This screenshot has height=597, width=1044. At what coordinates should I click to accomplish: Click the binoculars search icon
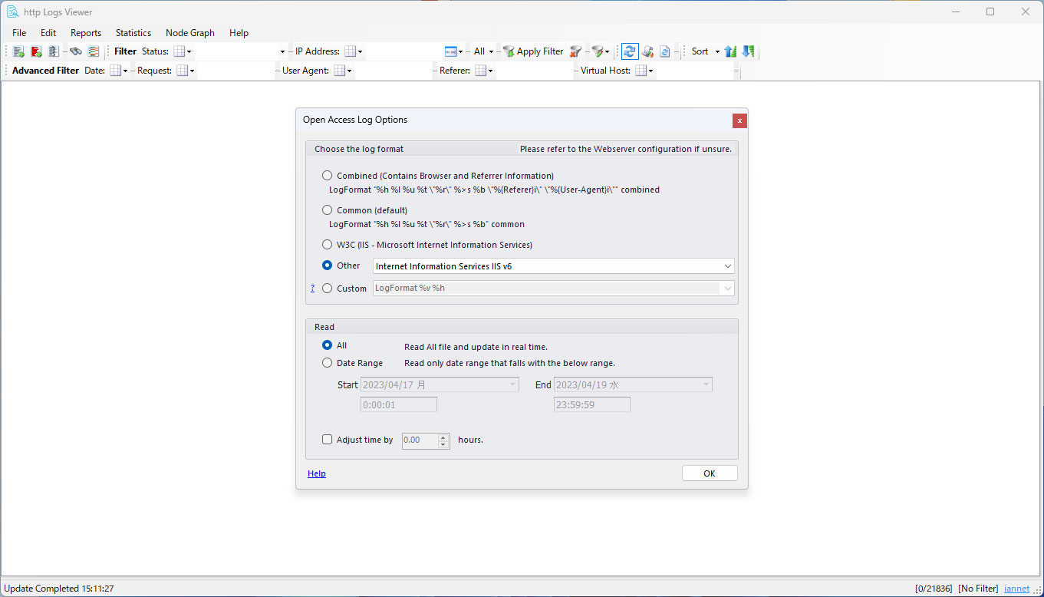pyautogui.click(x=75, y=51)
